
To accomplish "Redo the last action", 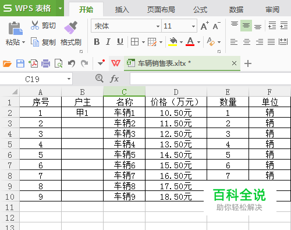I will 84,63.
